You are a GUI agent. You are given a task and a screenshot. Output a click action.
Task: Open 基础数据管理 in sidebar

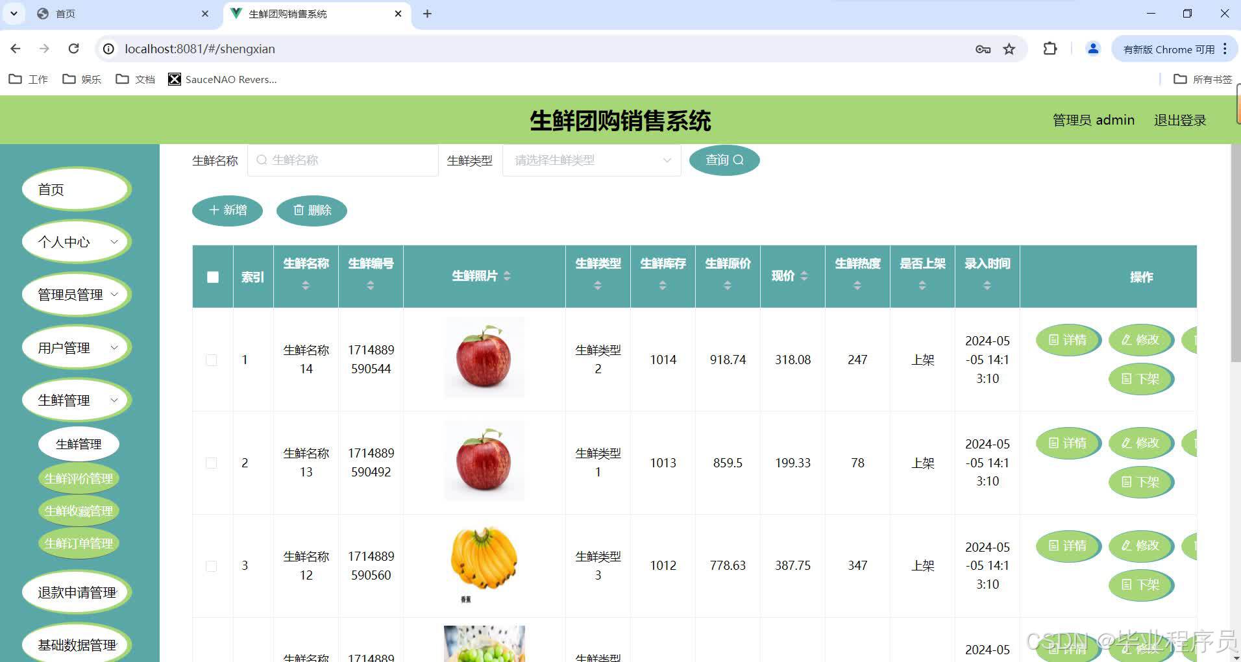coord(77,645)
